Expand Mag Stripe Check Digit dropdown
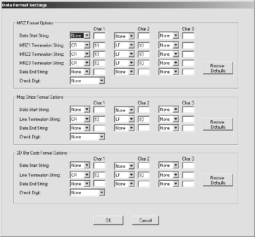The image size is (255, 237). click(87, 136)
